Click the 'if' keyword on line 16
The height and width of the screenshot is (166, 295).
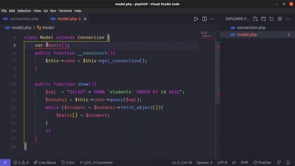(48, 131)
